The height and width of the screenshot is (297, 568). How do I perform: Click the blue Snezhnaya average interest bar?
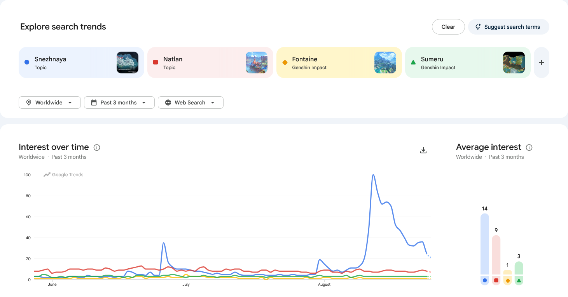point(484,244)
